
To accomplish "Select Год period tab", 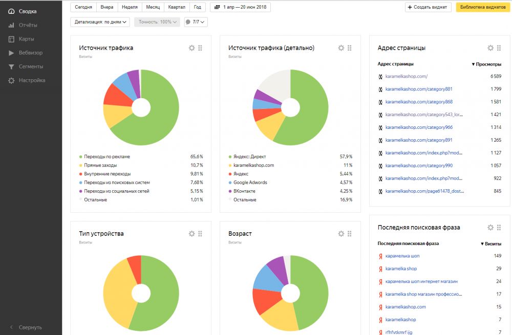I will (198, 7).
